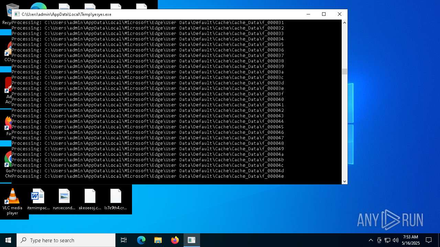Select the itemimpac Word document icon
Screen dimensions: 440x247
point(38,199)
